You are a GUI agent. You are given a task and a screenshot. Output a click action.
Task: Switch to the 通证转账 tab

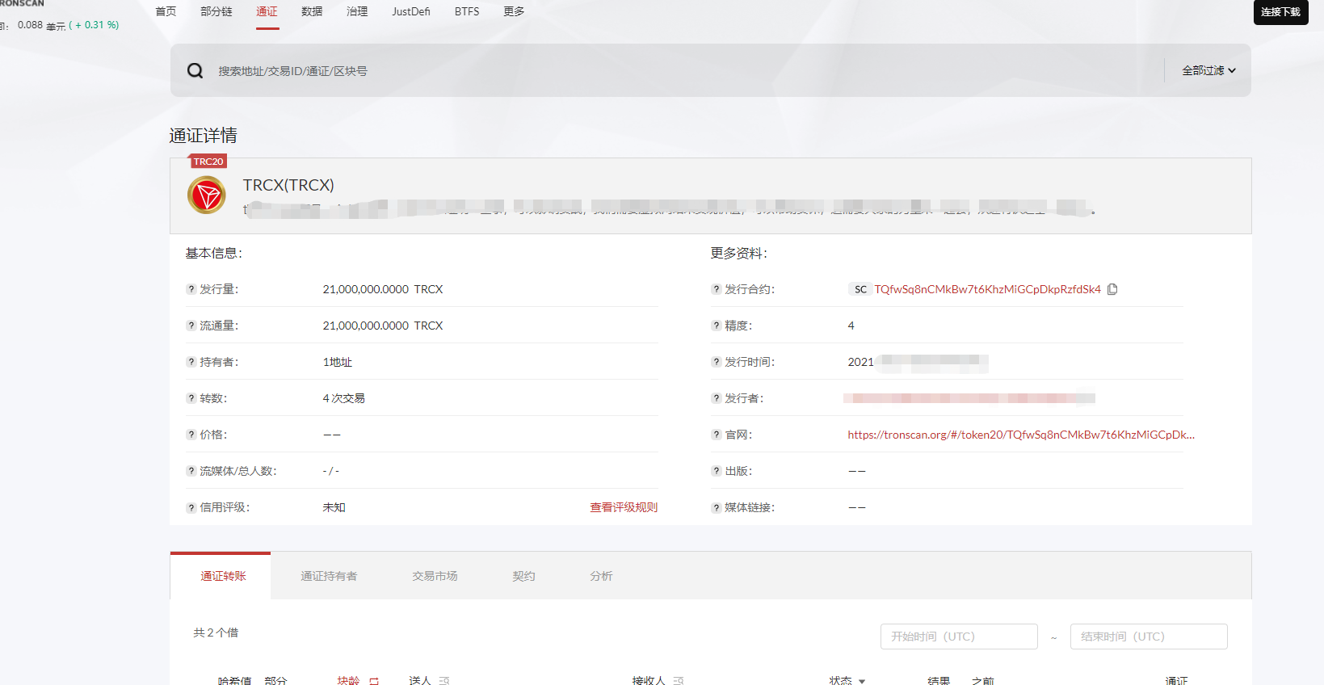221,576
